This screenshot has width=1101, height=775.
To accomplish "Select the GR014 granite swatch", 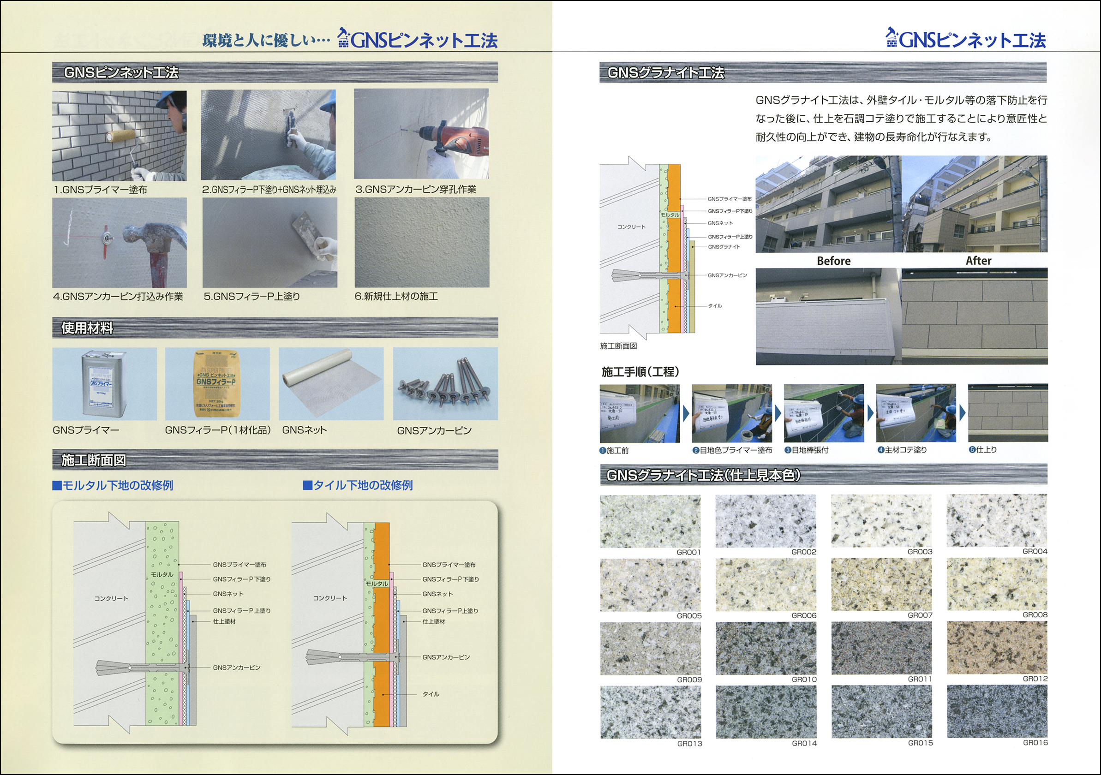I will pos(766,712).
